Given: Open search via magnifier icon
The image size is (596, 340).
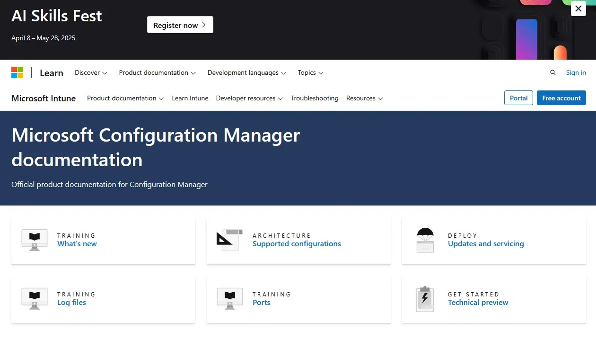Looking at the screenshot, I should tap(553, 72).
